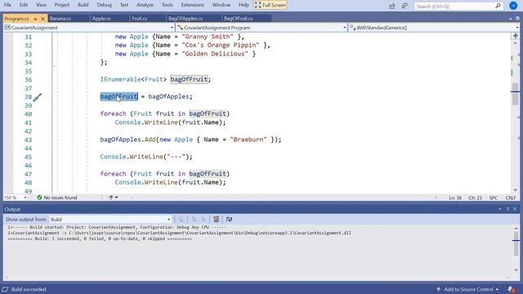Click the split editor icon above scrollbar
This screenshot has height=294, width=523.
pyautogui.click(x=516, y=36)
